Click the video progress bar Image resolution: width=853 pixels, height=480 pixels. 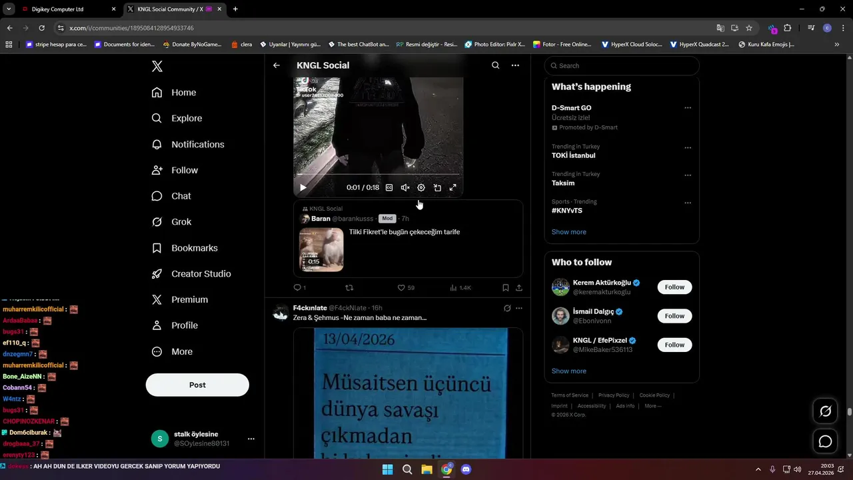pyautogui.click(x=378, y=175)
